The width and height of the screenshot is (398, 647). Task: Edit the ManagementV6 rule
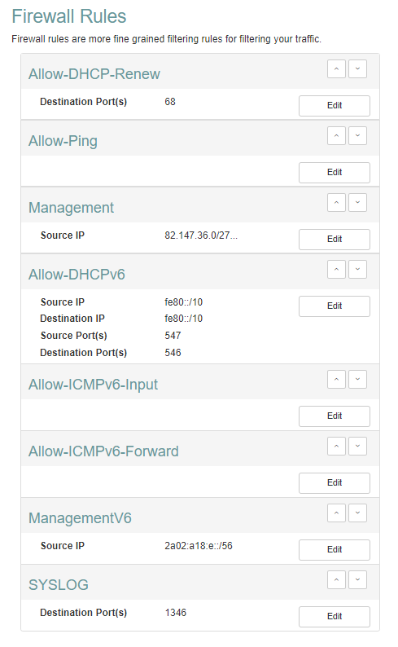(x=335, y=549)
